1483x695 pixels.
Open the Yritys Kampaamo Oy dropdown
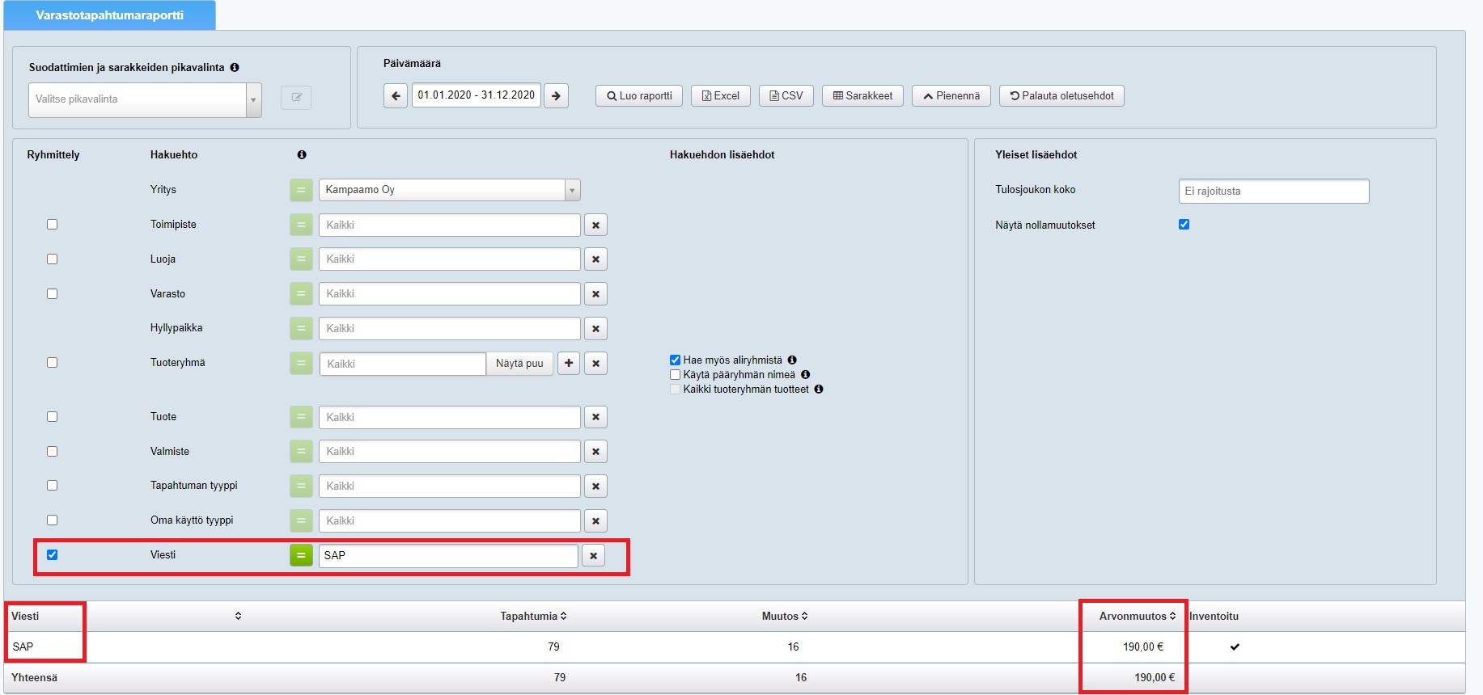point(572,190)
